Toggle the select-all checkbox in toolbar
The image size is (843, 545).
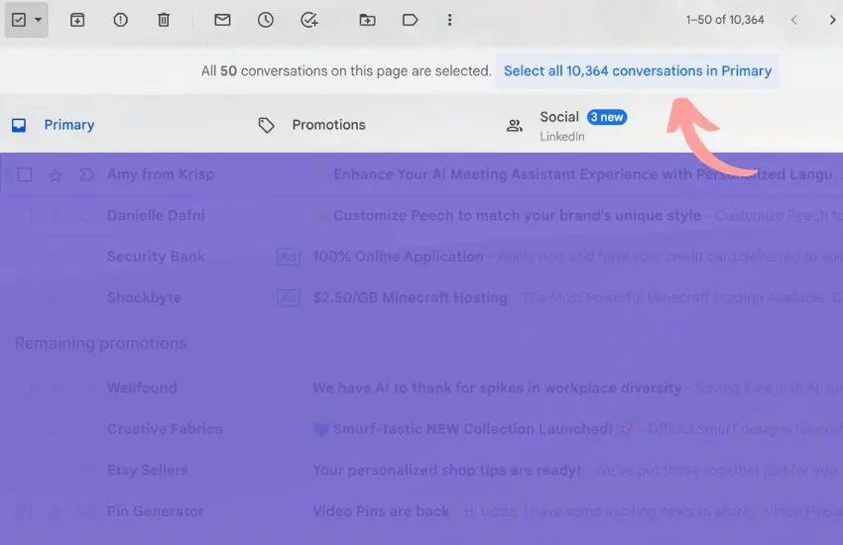coord(19,20)
